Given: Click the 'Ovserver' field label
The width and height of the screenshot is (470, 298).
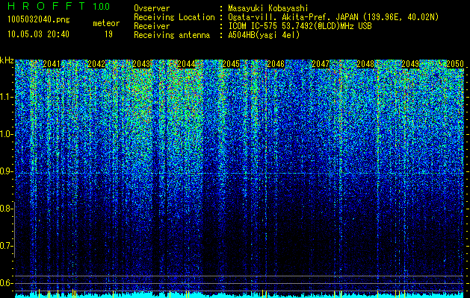Looking at the screenshot, I should 152,8.
